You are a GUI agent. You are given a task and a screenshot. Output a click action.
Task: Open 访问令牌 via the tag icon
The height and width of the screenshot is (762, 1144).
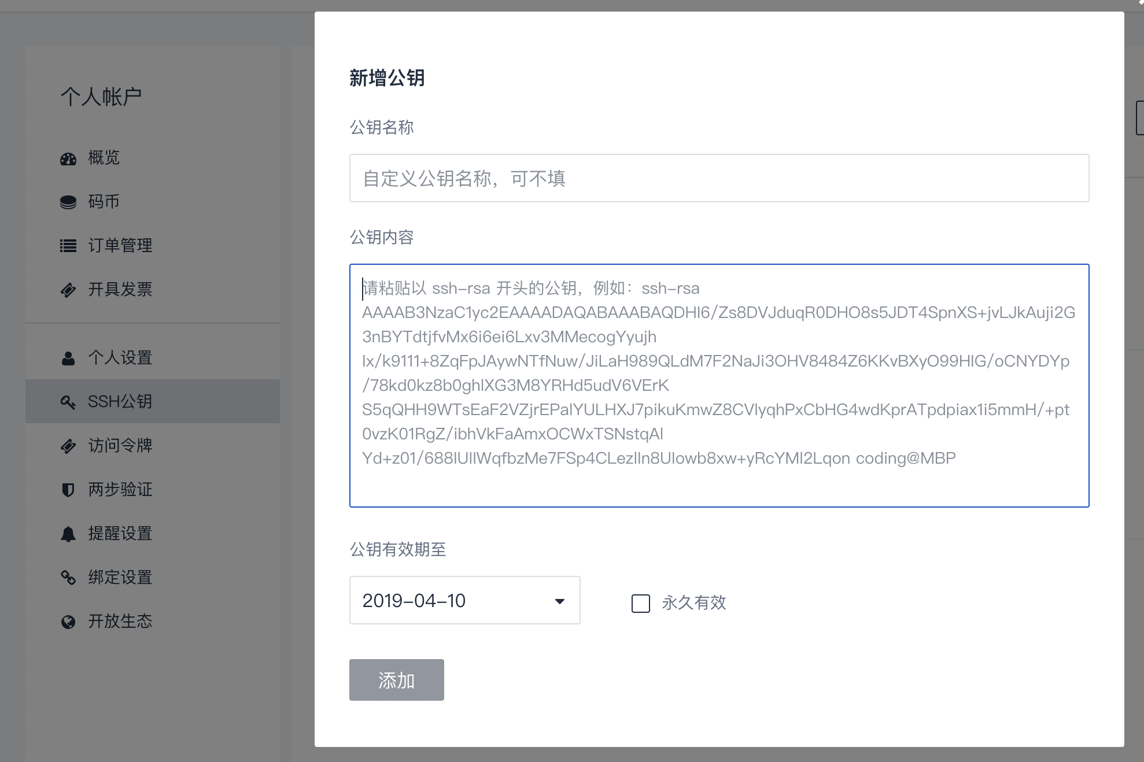pos(68,445)
